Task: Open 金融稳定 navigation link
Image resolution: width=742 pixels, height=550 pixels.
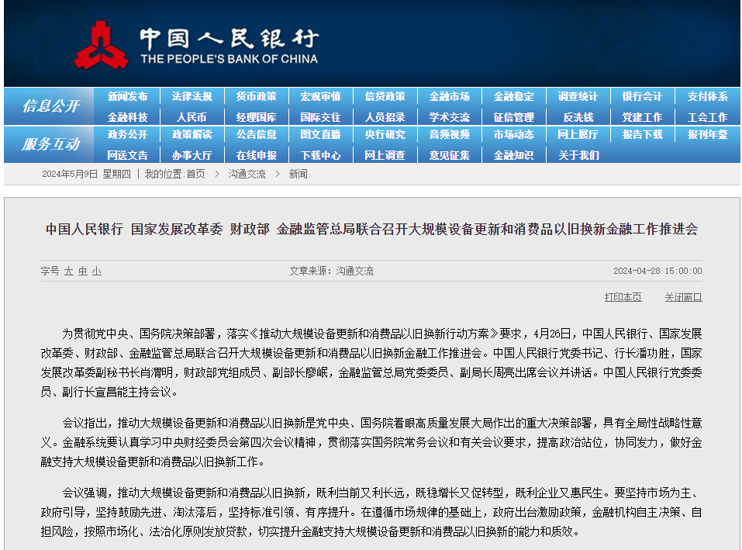Action: coord(513,96)
